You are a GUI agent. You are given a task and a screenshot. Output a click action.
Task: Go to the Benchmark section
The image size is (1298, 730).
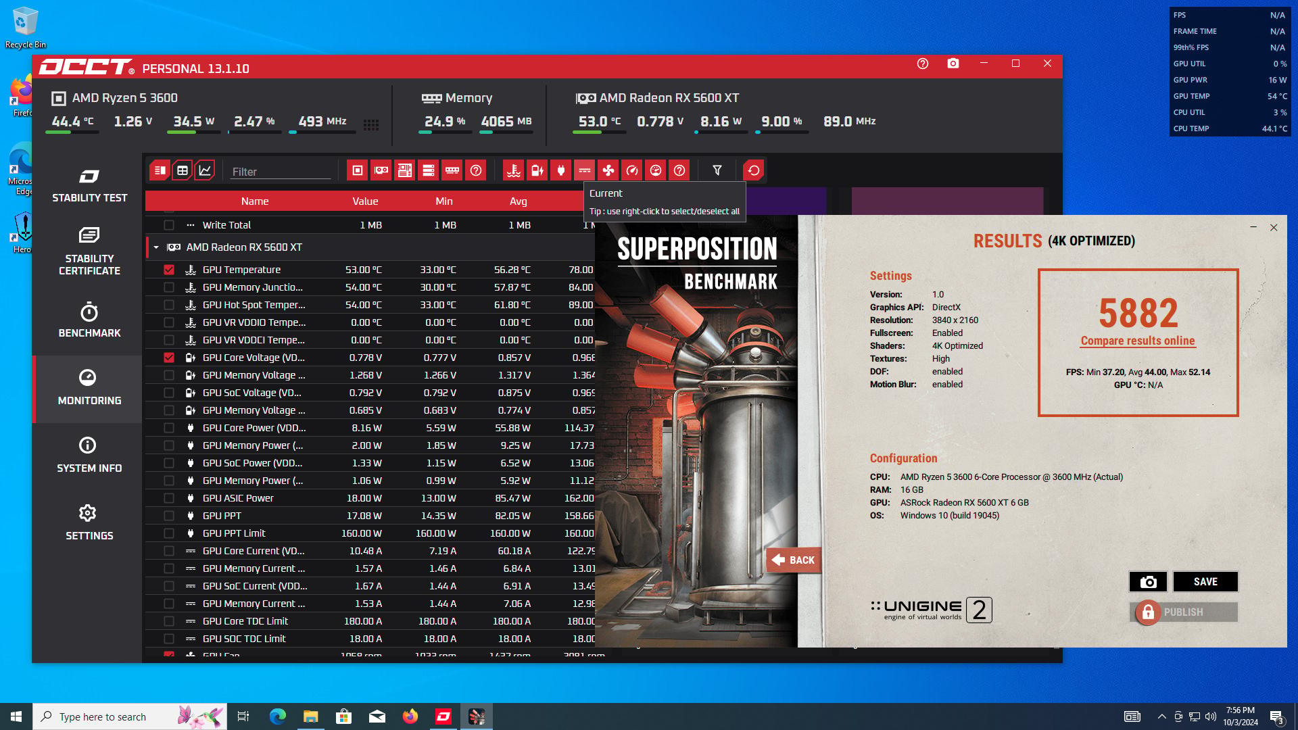(89, 320)
